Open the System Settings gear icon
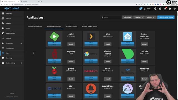178x100 pixels. coord(3,63)
